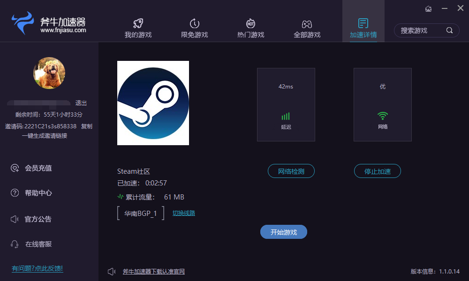The image size is (469, 281).
Task: Click the 加速详情 document icon
Action: pos(363,23)
